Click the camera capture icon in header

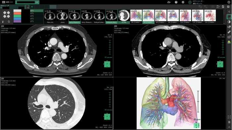point(169,2)
